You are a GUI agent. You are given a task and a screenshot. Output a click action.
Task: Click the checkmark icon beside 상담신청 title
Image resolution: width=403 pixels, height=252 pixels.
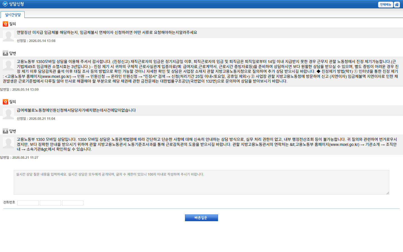(x=5, y=4)
